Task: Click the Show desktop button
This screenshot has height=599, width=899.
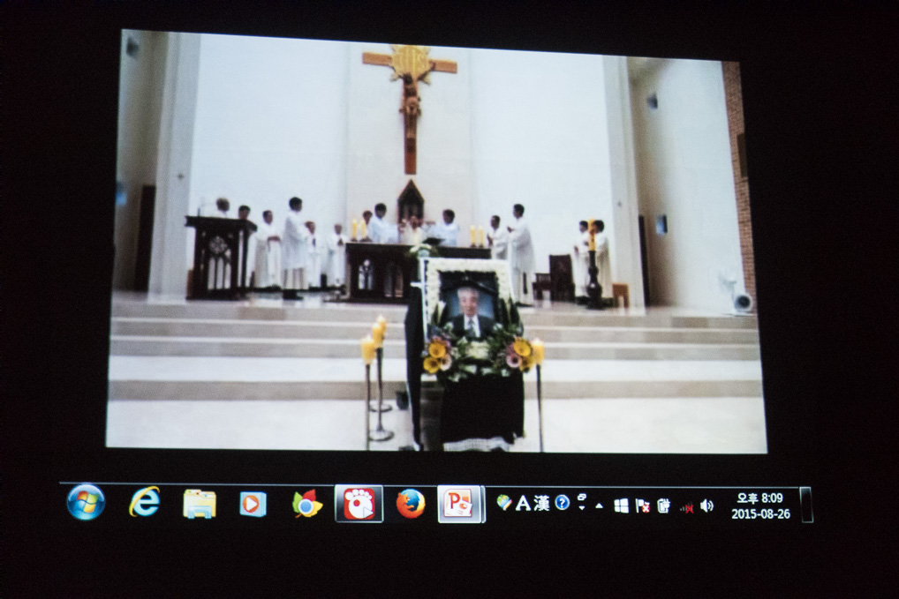Action: [806, 505]
